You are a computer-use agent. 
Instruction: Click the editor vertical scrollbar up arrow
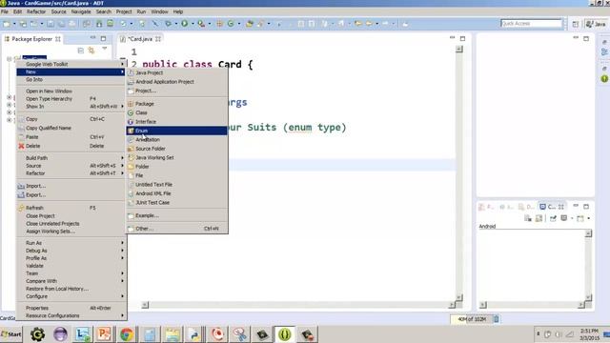click(459, 49)
